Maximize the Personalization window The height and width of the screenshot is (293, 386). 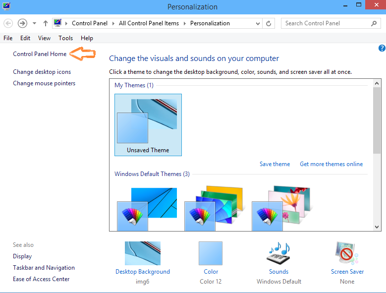(359, 5)
